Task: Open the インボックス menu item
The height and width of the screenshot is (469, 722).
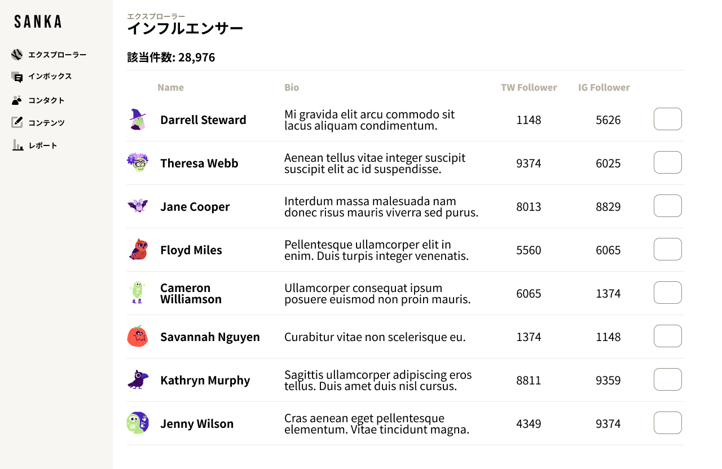Action: (x=50, y=77)
